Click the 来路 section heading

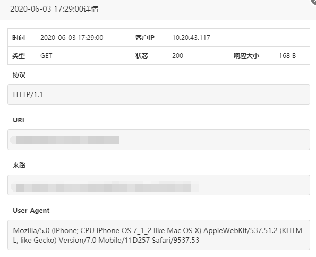pyautogui.click(x=19, y=165)
